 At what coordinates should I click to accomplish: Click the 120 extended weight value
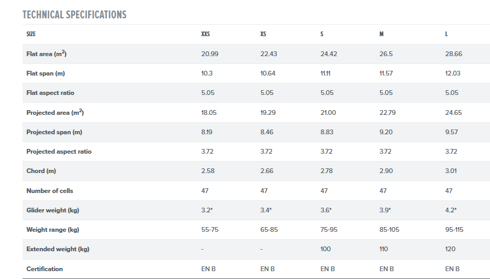(x=451, y=249)
